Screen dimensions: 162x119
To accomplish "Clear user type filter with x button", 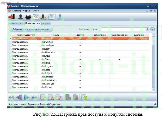I will (152, 29).
